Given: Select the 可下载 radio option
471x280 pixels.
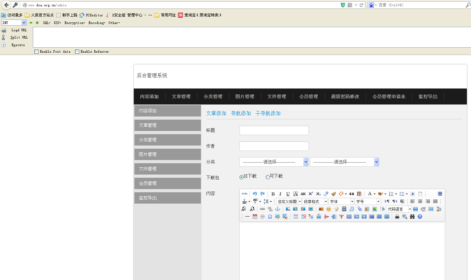Looking at the screenshot, I should point(268,177).
